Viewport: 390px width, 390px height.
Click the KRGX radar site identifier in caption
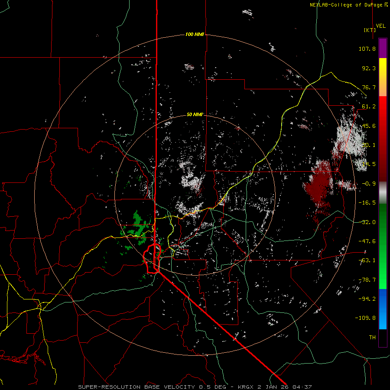(x=247, y=387)
